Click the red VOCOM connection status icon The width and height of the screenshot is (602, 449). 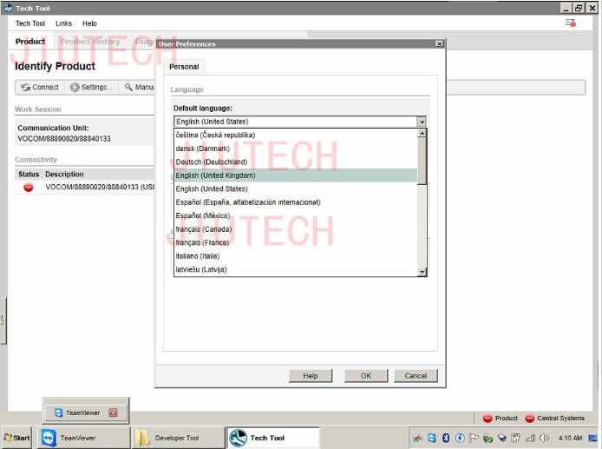click(29, 188)
